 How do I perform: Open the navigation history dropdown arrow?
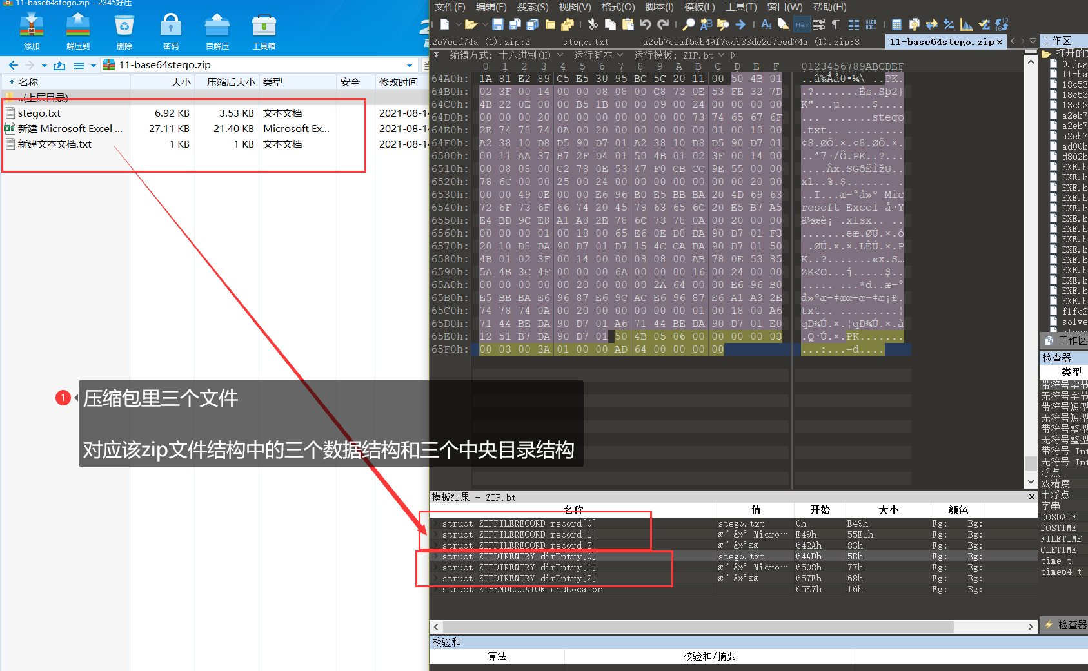coord(44,65)
